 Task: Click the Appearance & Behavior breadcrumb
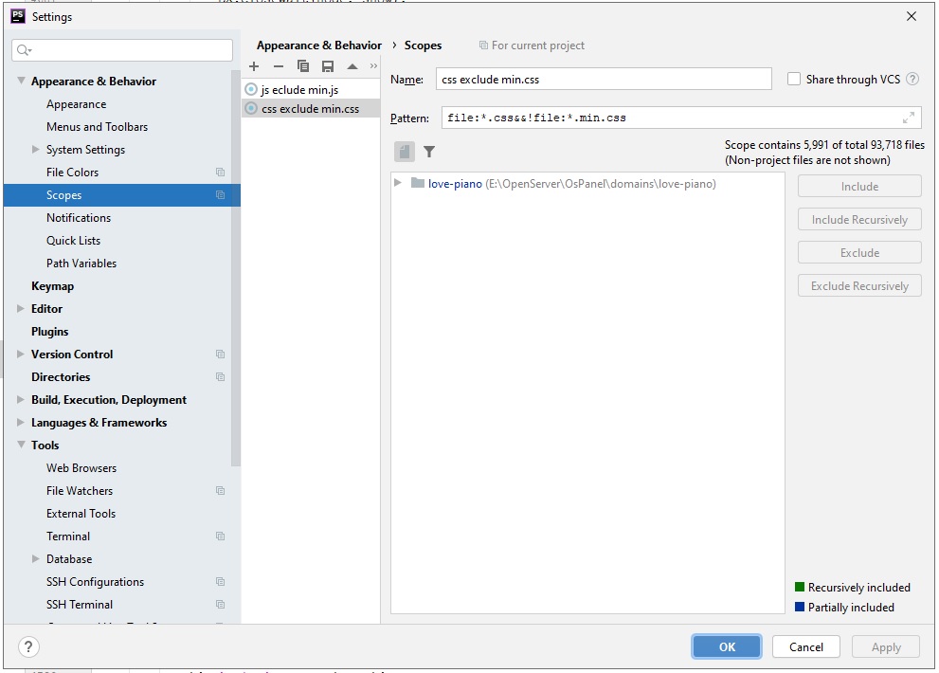click(319, 45)
